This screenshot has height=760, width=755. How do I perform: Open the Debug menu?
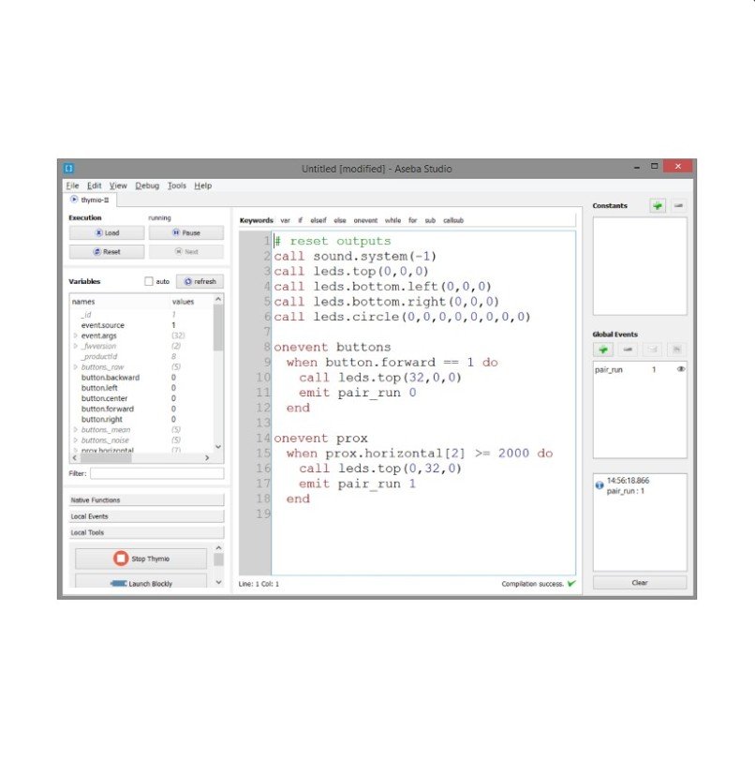pyautogui.click(x=147, y=186)
